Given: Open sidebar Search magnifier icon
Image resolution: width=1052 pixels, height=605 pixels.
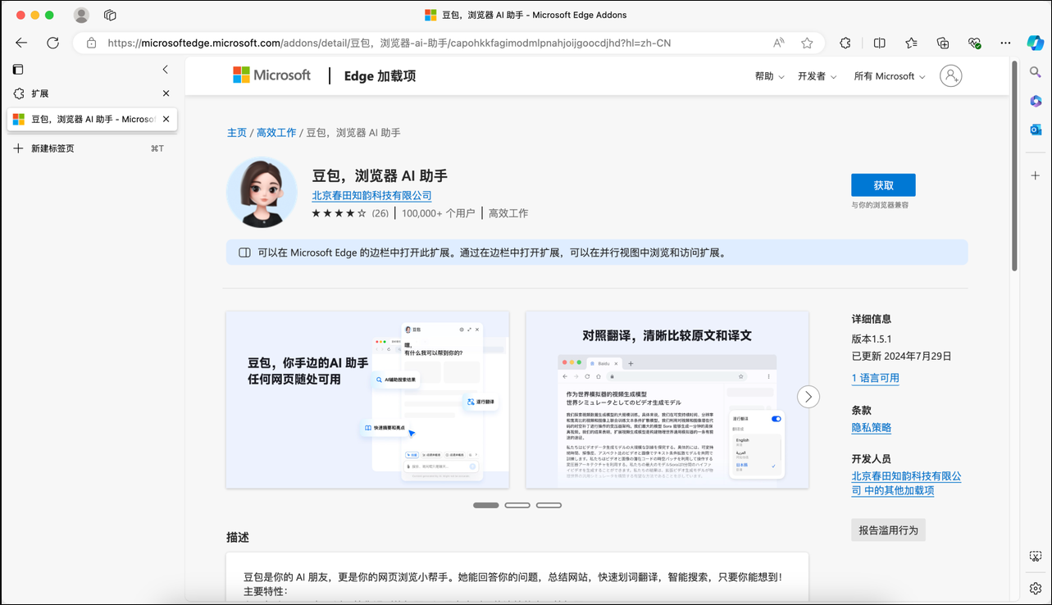Looking at the screenshot, I should pyautogui.click(x=1036, y=73).
